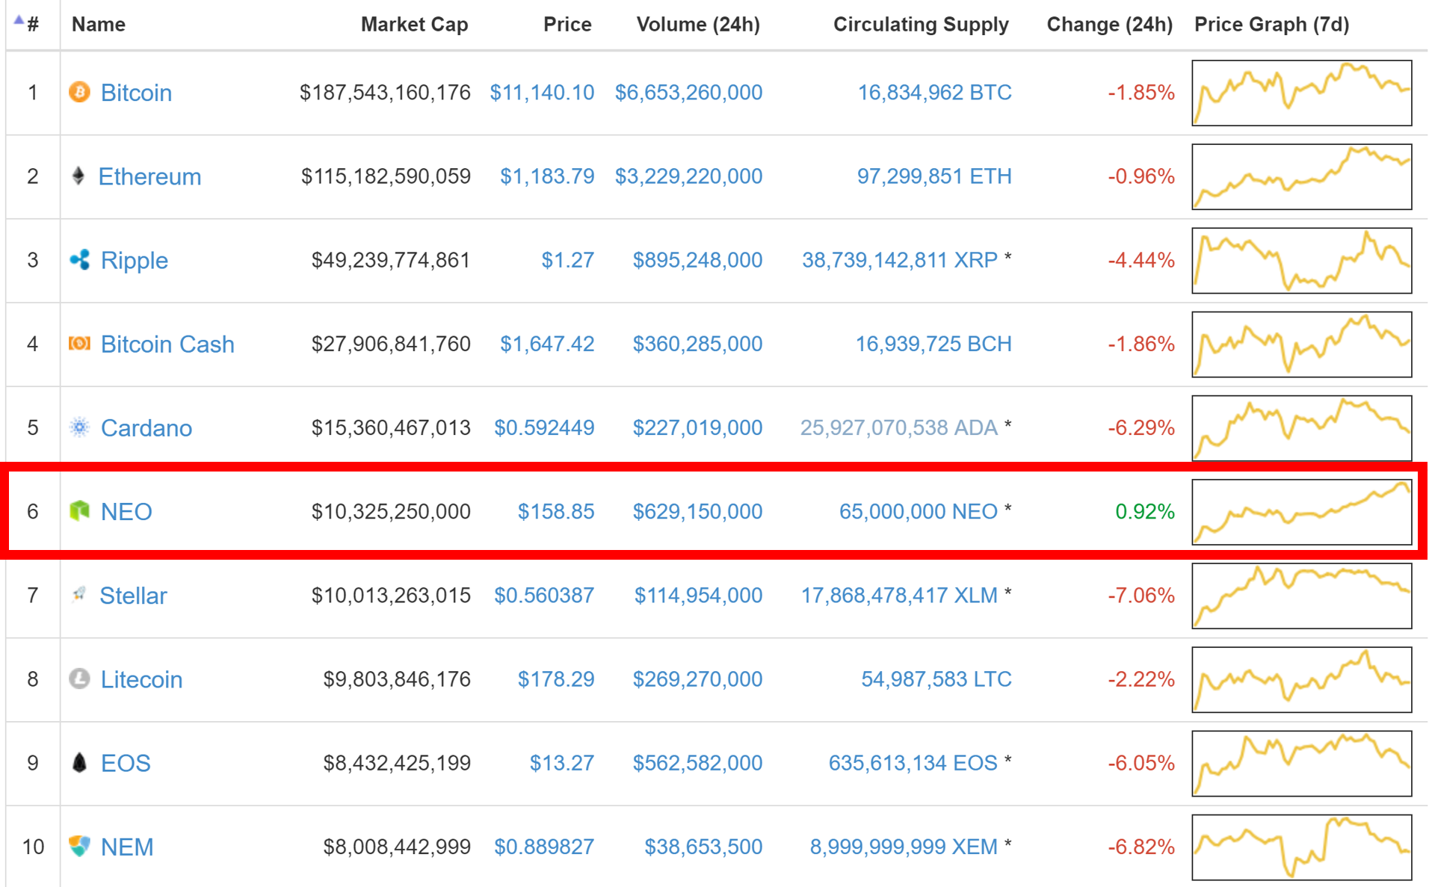The width and height of the screenshot is (1429, 887).
Task: Click supply 97,299,851 ETH
Action: 934,176
